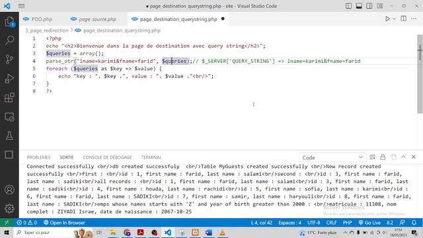This screenshot has height=238, width=423.
Task: Open Adobe Acrobat from the taskbar
Action: (140, 232)
